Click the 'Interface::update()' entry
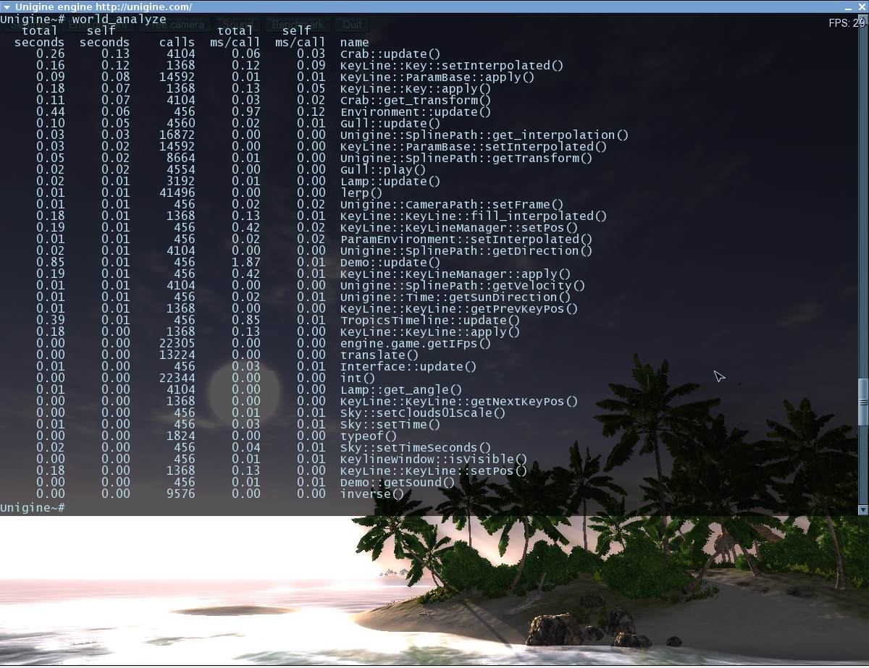The image size is (869, 668). pyautogui.click(x=408, y=367)
